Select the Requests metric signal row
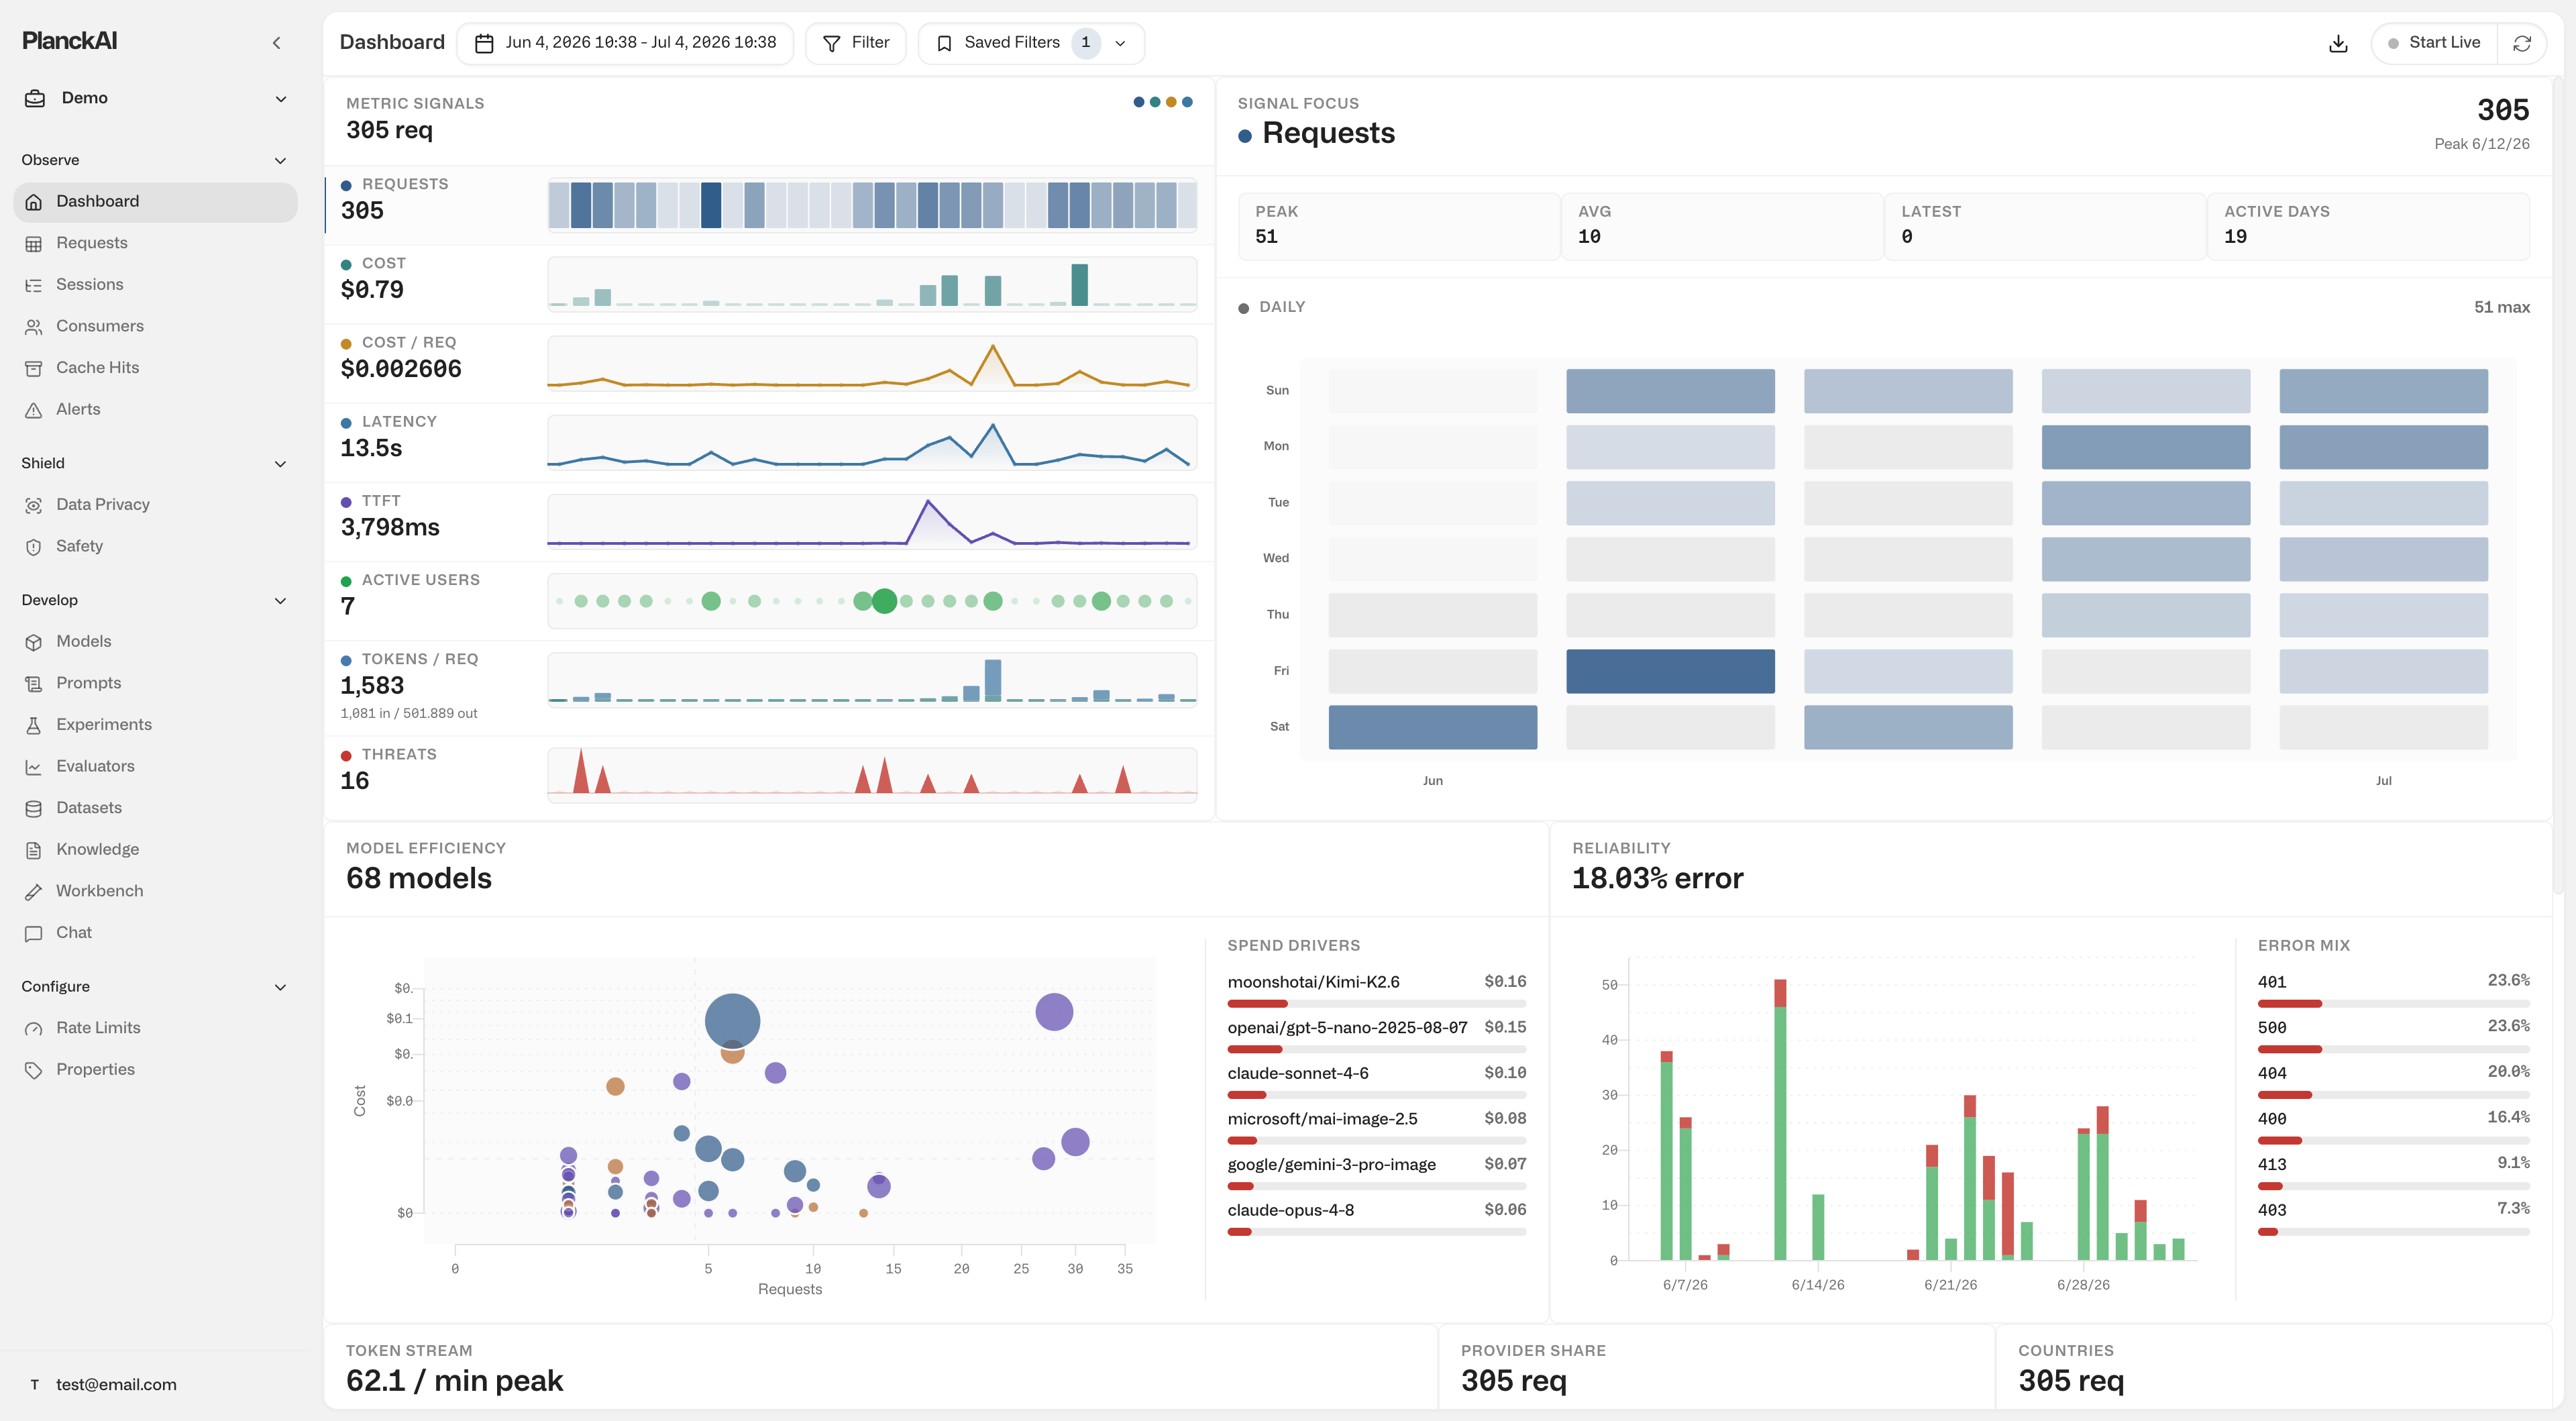2576x1421 pixels. (769, 205)
